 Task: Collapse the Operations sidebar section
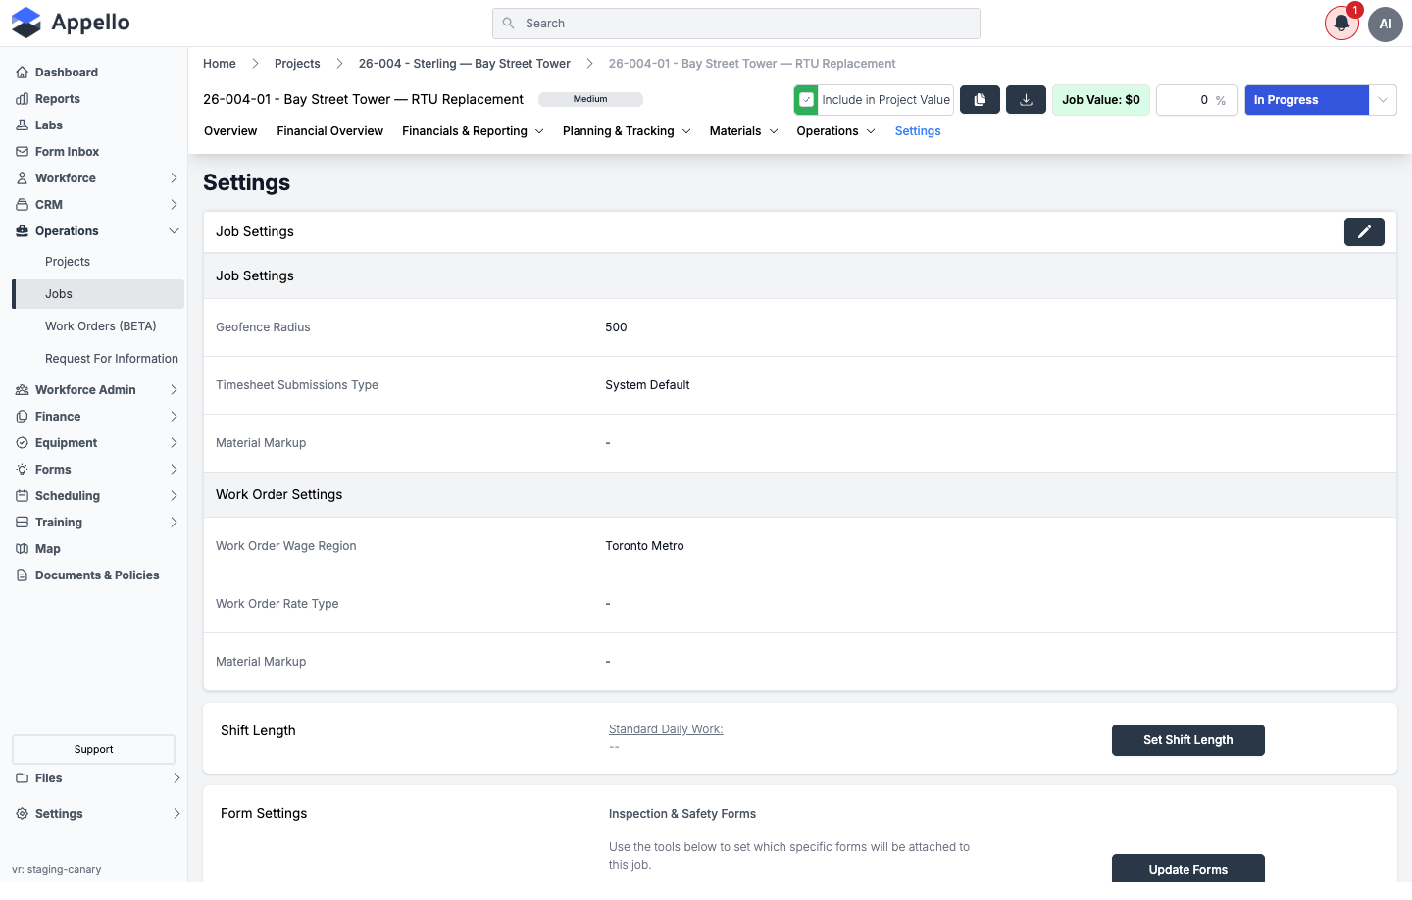point(174,231)
